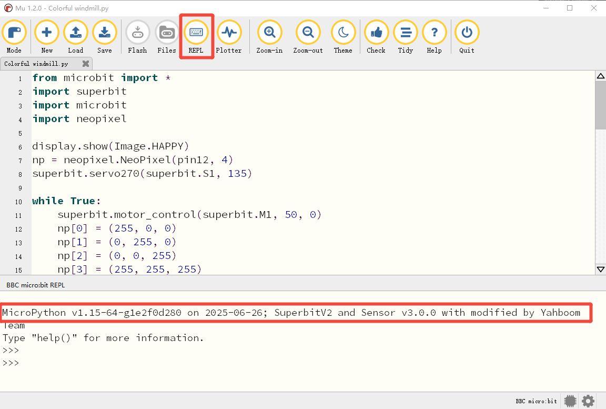Image resolution: width=606 pixels, height=409 pixels.
Task: Click the "np[0] = (255, 0, 0)" line
Action: tap(117, 228)
